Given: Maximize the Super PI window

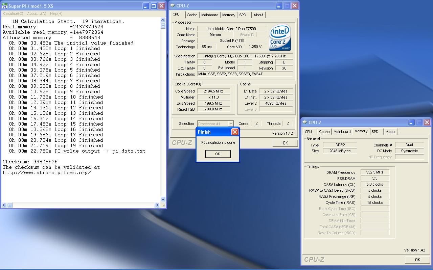Looking at the screenshot, I should (154, 6).
